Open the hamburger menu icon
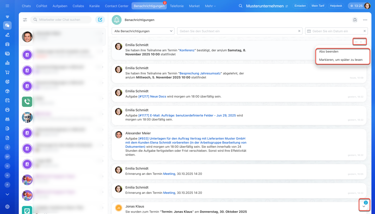The height and width of the screenshot is (214, 375). click(x=7, y=6)
